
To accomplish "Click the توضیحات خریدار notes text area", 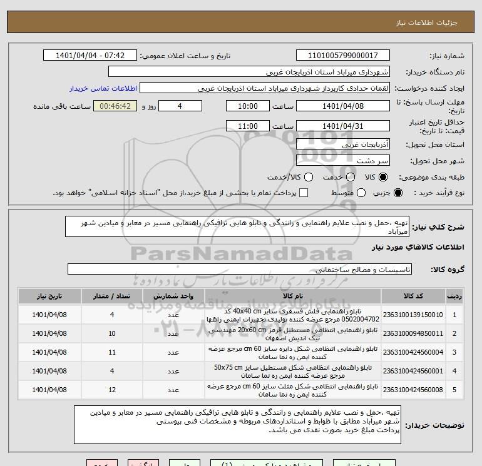I will pos(237,425).
